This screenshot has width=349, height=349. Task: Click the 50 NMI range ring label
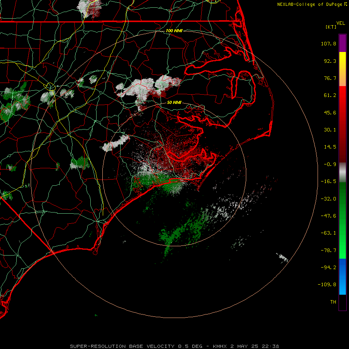pos(174,103)
